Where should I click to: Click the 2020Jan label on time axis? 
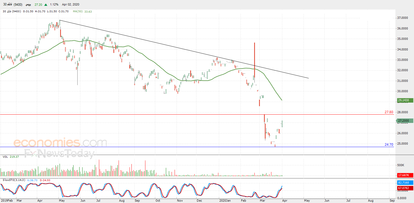pos(225,201)
